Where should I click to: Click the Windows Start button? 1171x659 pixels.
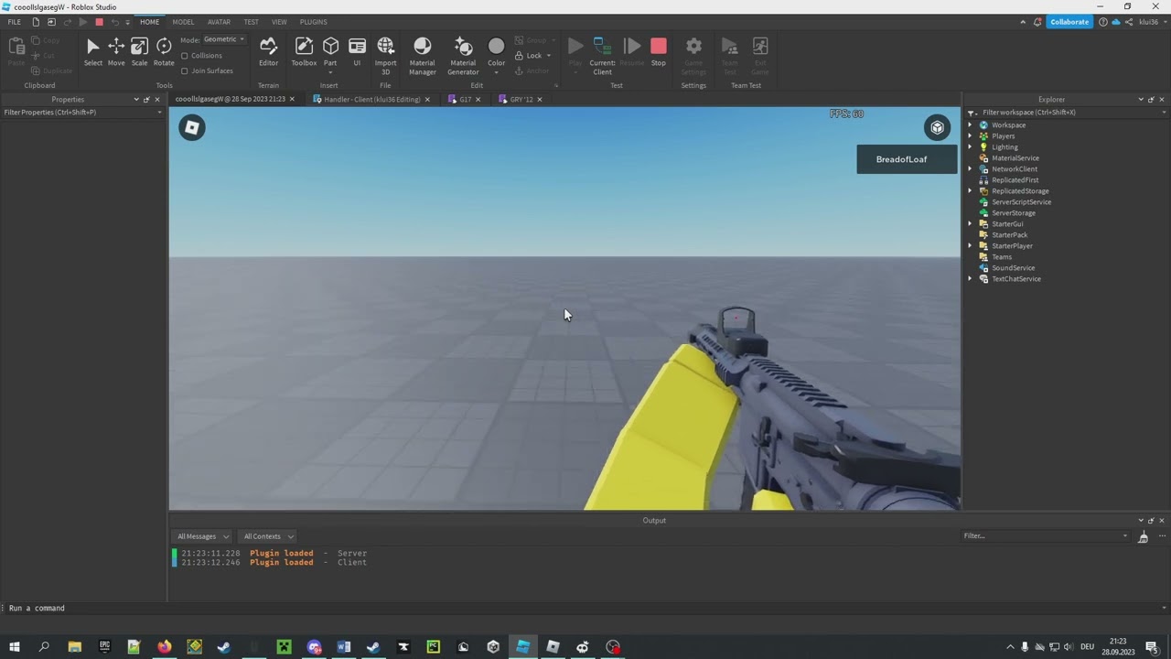(14, 647)
